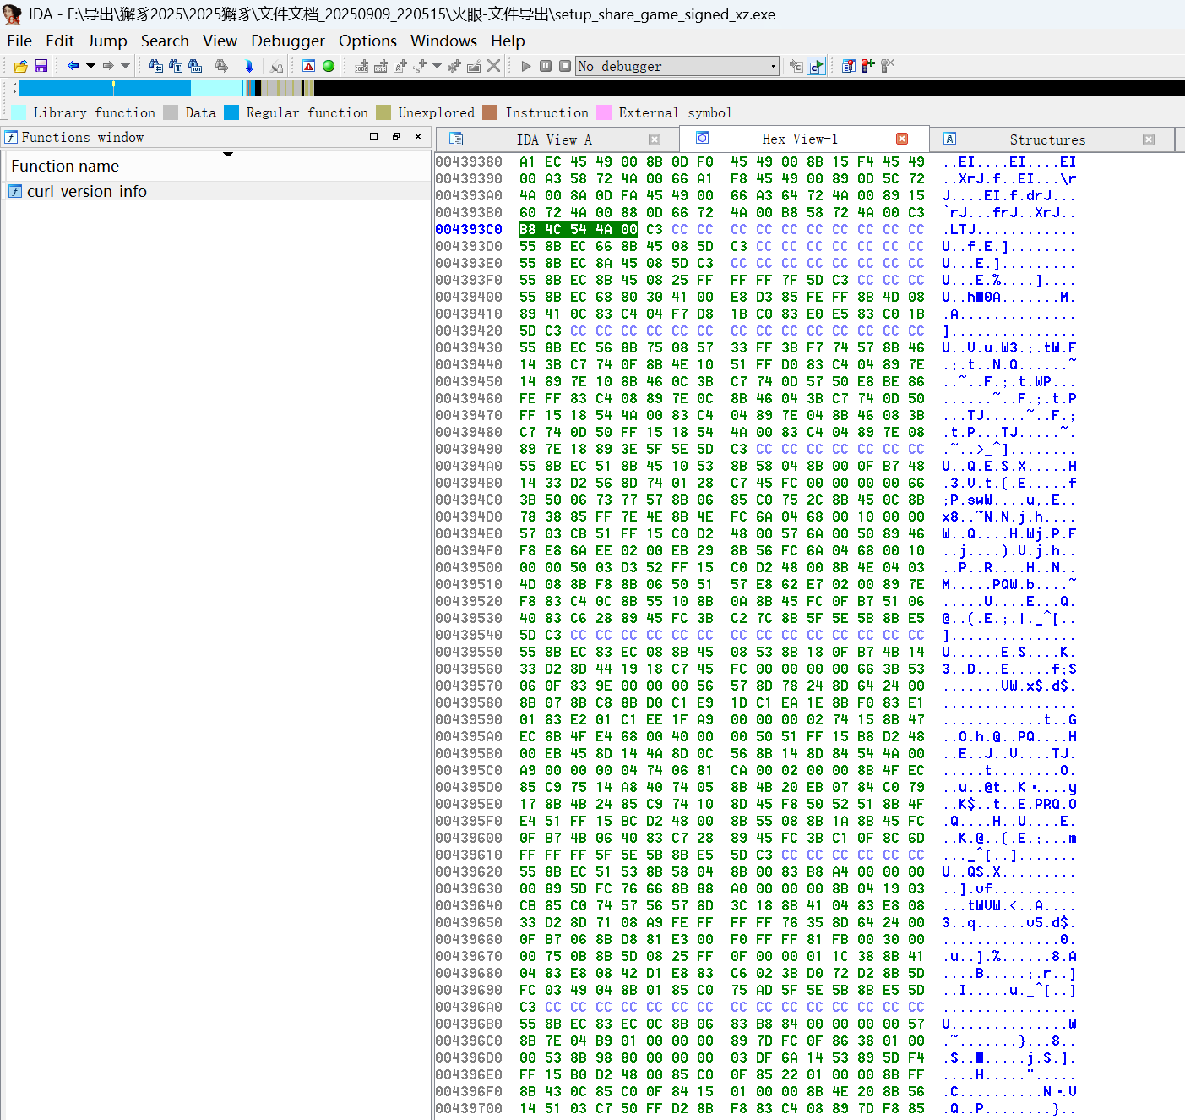Click the green circle run icon

(329, 66)
